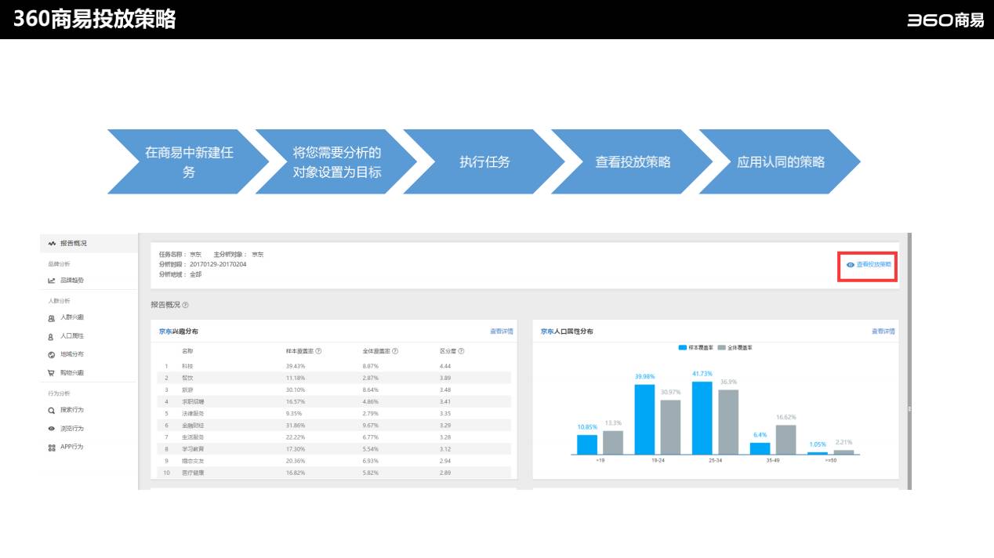Open 查看投放策略 link in red box

click(x=869, y=265)
